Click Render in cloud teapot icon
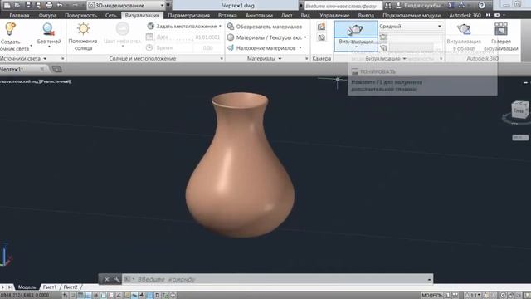Viewport: 531px width, 299px height. [x=464, y=29]
